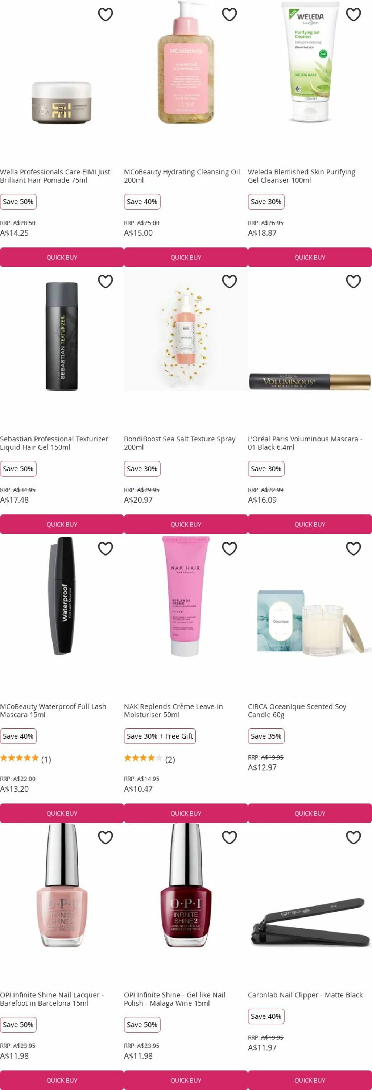Open OPI Barefoot in Barcelona product title
This screenshot has width=372, height=1090.
[x=52, y=999]
